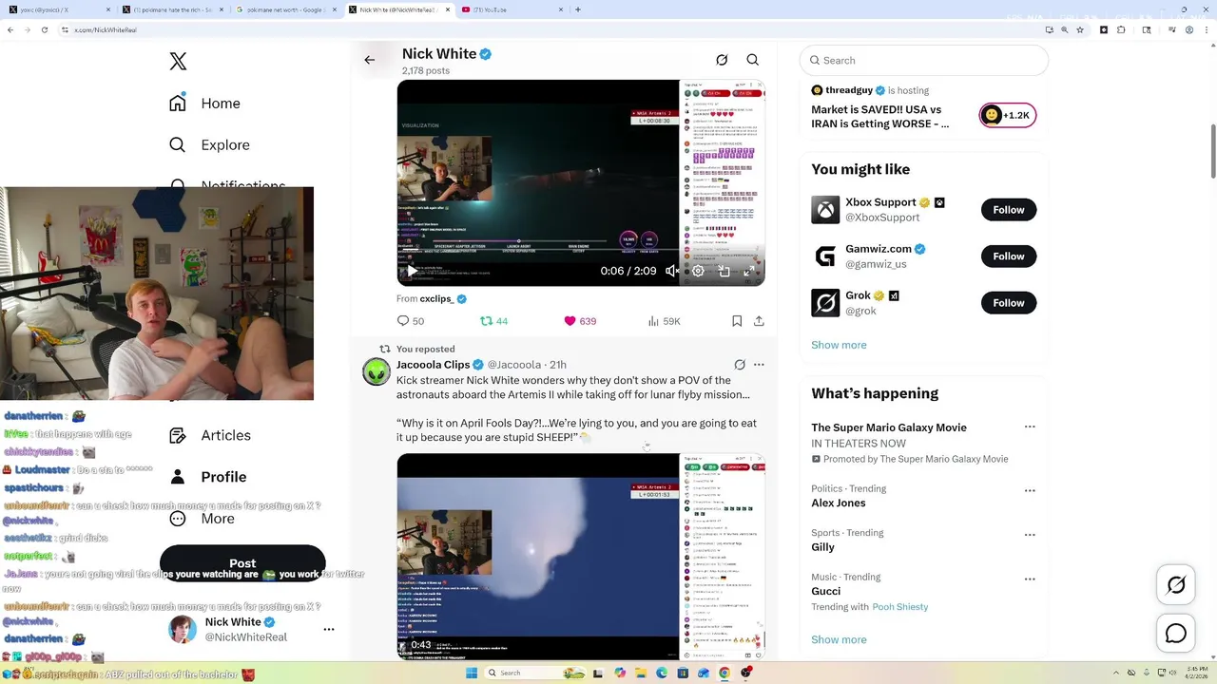
Task: Open the Windows Start menu
Action: [x=471, y=673]
